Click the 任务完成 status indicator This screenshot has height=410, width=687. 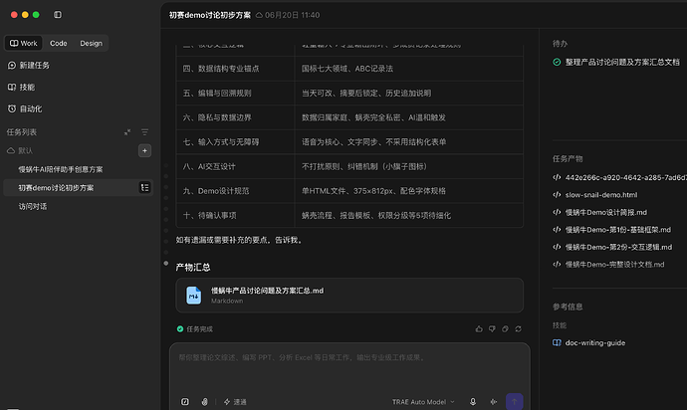point(195,329)
